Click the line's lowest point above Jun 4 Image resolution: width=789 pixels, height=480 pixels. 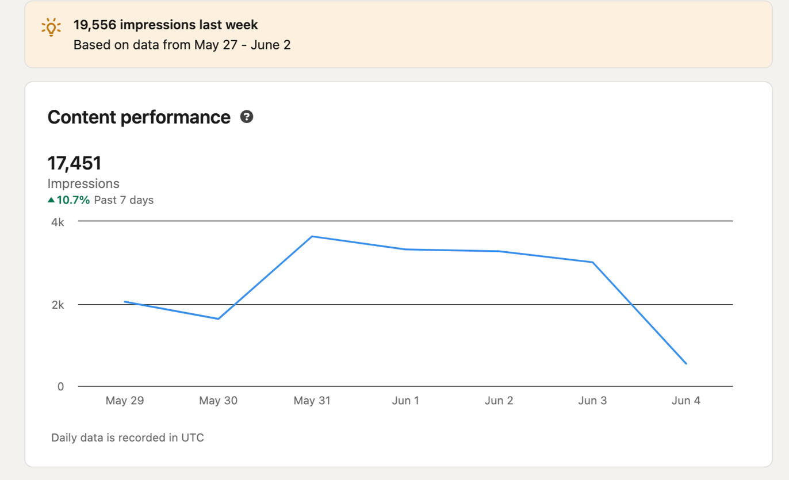[x=686, y=363]
